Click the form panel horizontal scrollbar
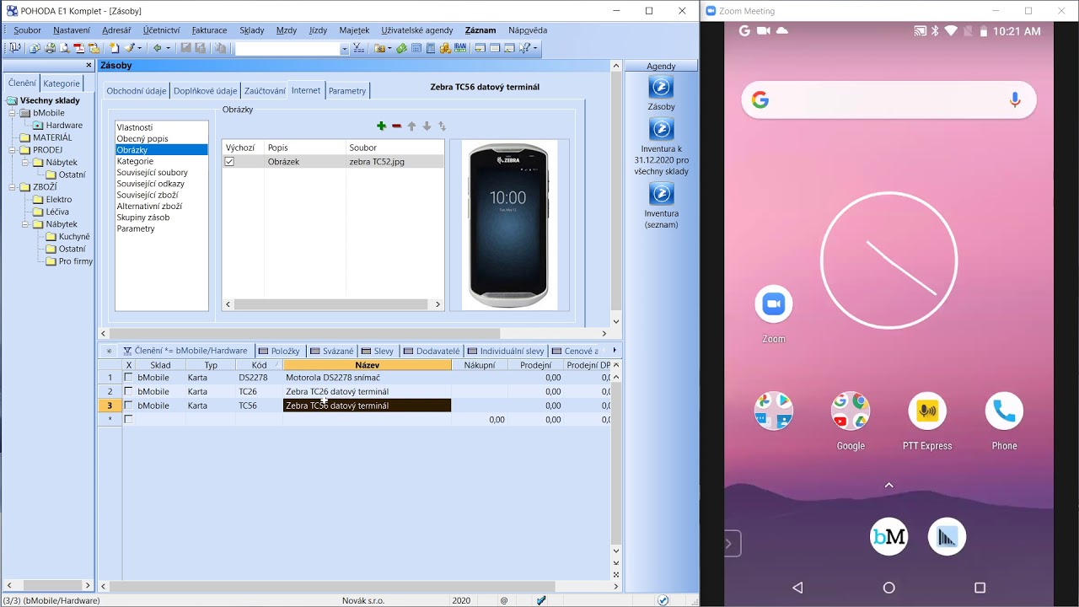Screen dimensions: 1079x607 (353, 334)
